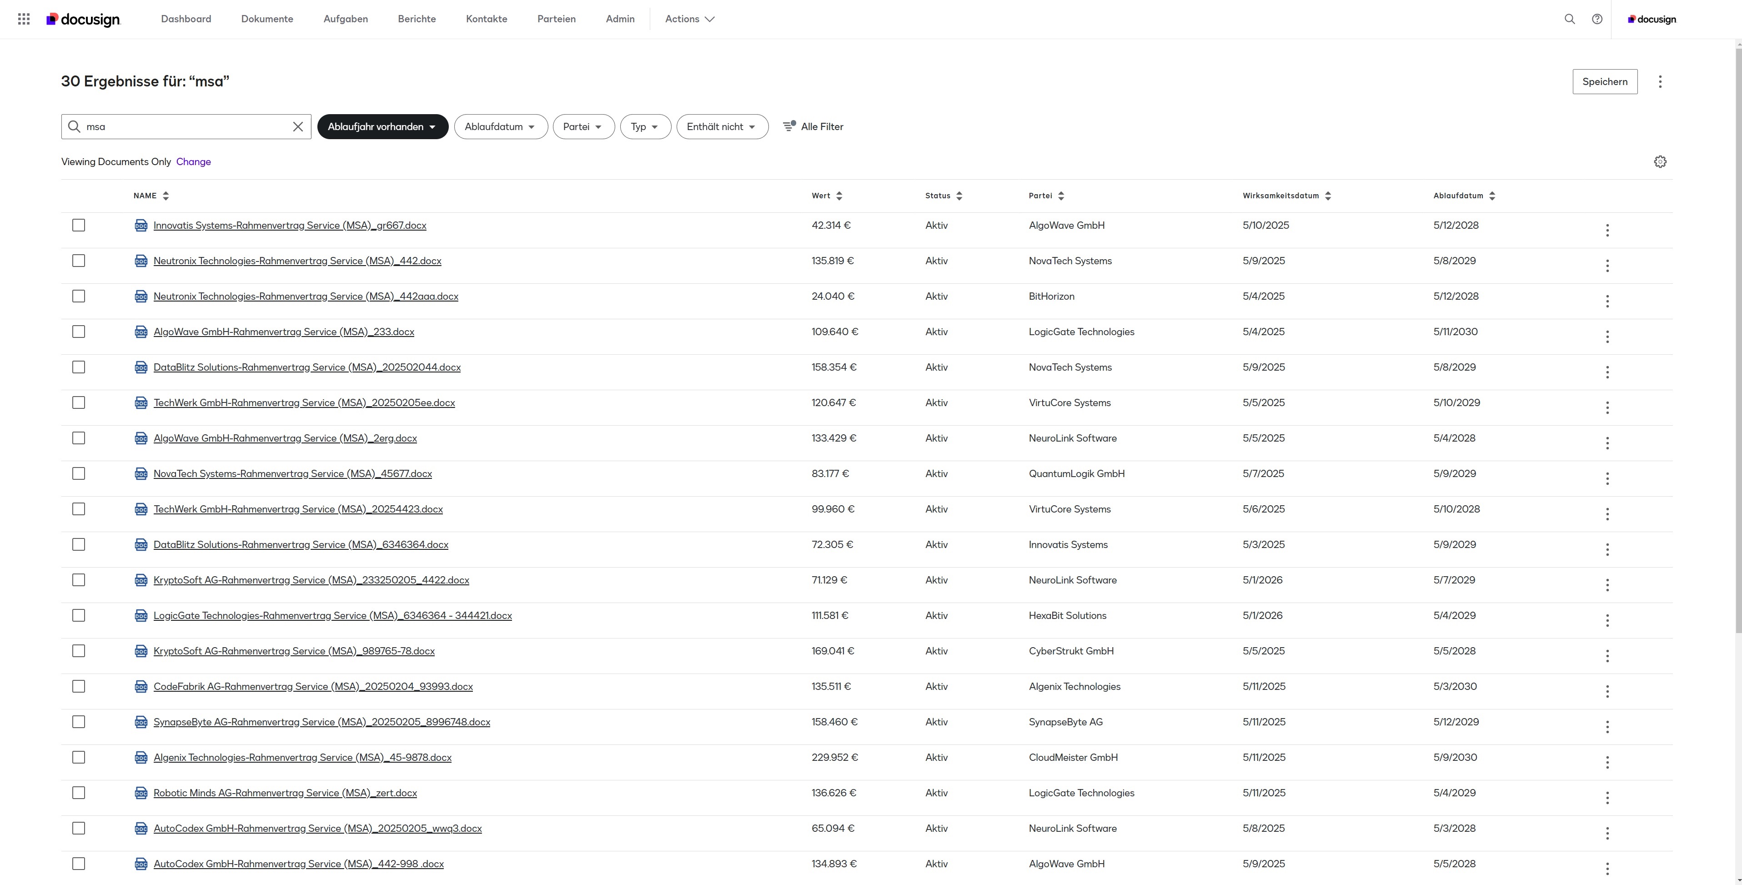Expand the Enthält nicht filter

click(x=722, y=126)
